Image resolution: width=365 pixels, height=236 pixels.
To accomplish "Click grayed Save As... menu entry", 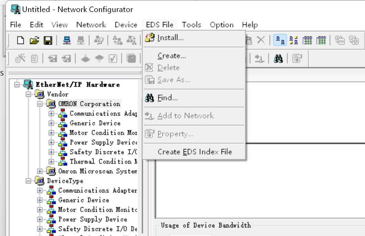I will point(194,80).
